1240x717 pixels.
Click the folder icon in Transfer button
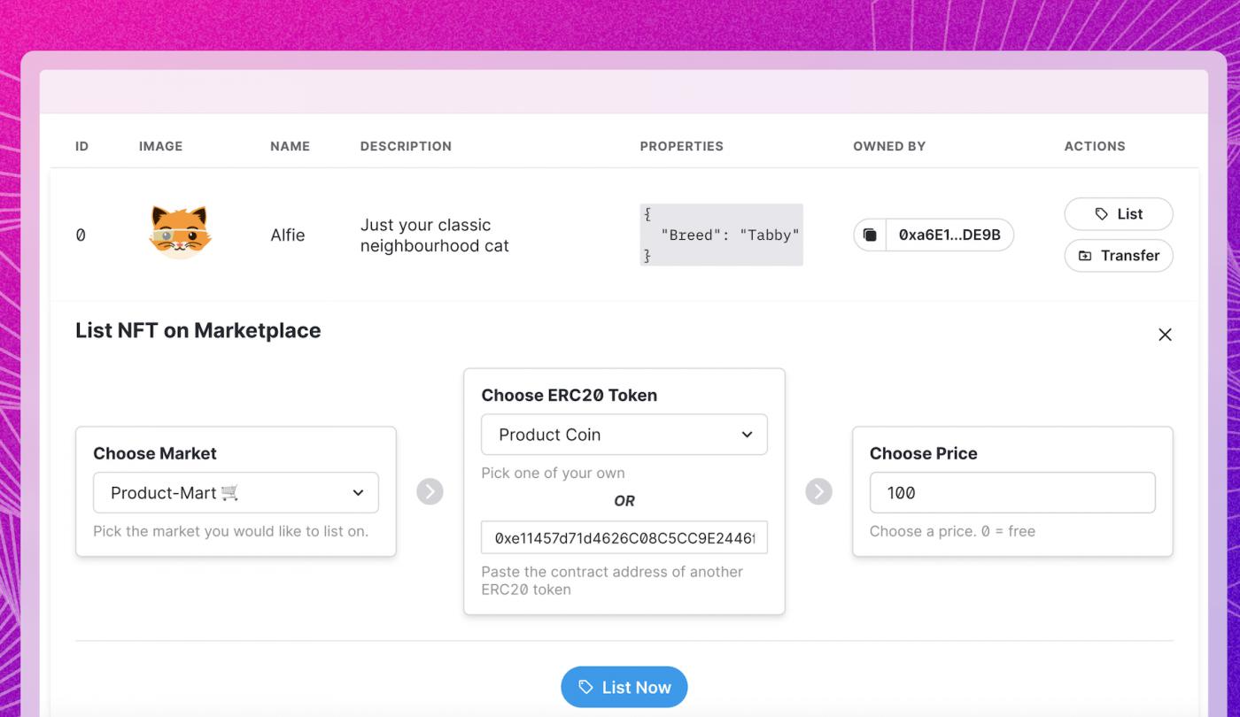[x=1085, y=256]
